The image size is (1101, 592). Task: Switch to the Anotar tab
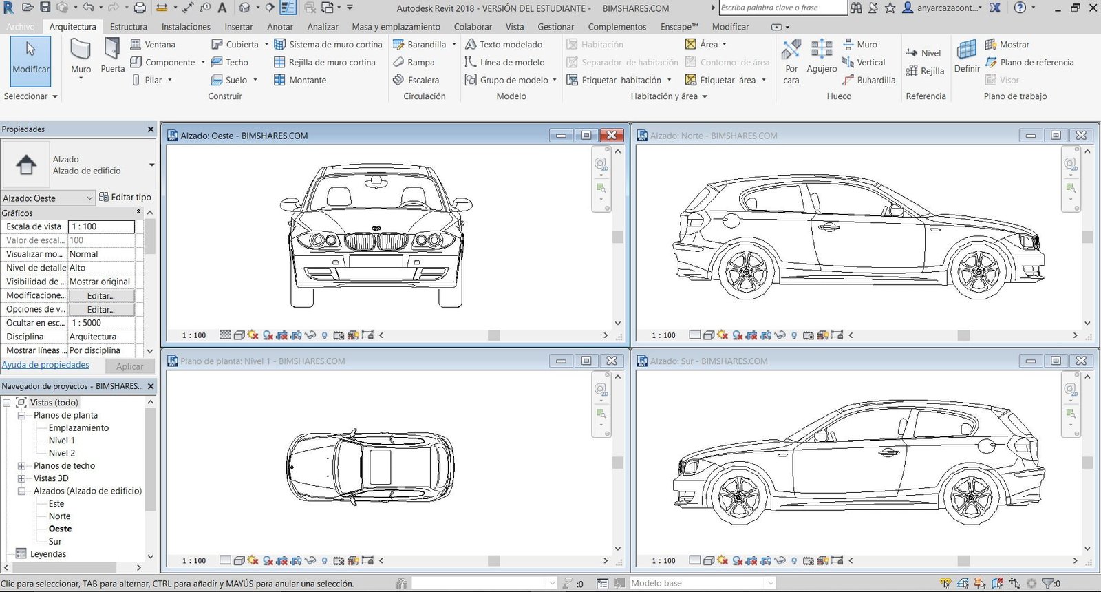(280, 27)
